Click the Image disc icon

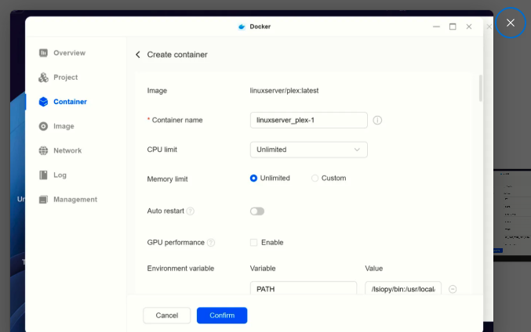point(43,126)
